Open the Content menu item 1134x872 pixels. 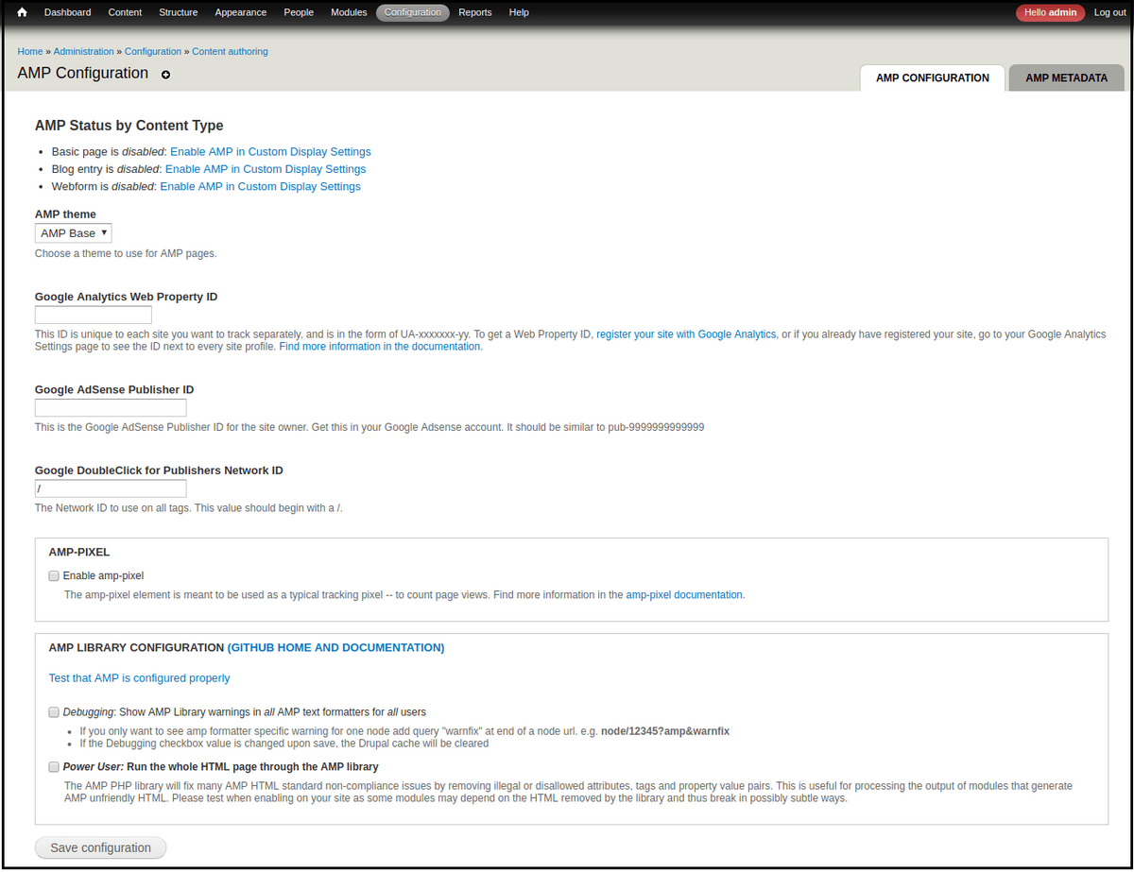(125, 12)
